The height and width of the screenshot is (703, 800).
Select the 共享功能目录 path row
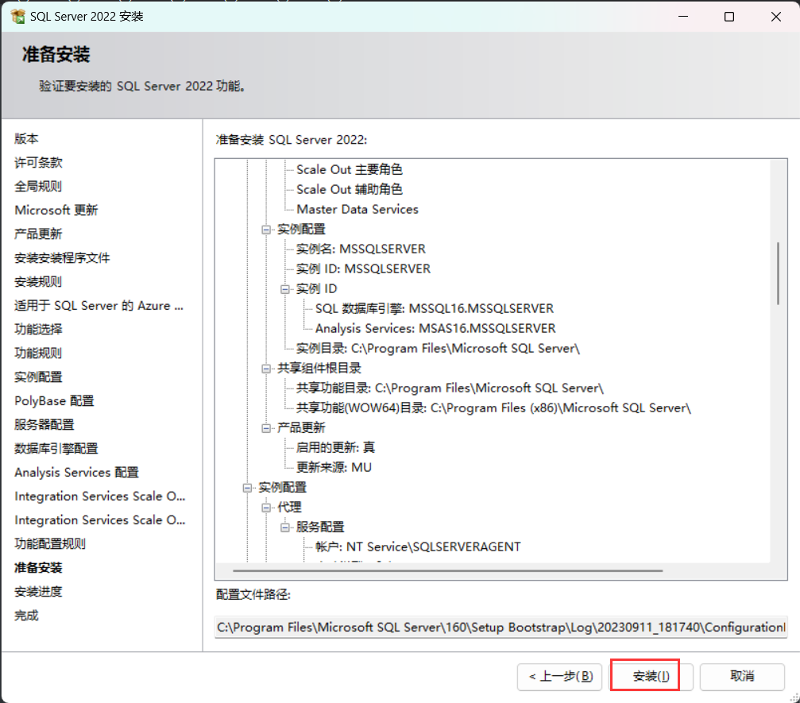(450, 388)
